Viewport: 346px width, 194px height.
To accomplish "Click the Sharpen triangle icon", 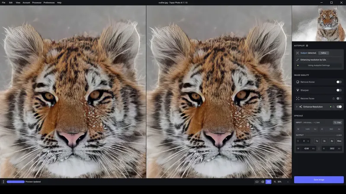I will 298,90.
